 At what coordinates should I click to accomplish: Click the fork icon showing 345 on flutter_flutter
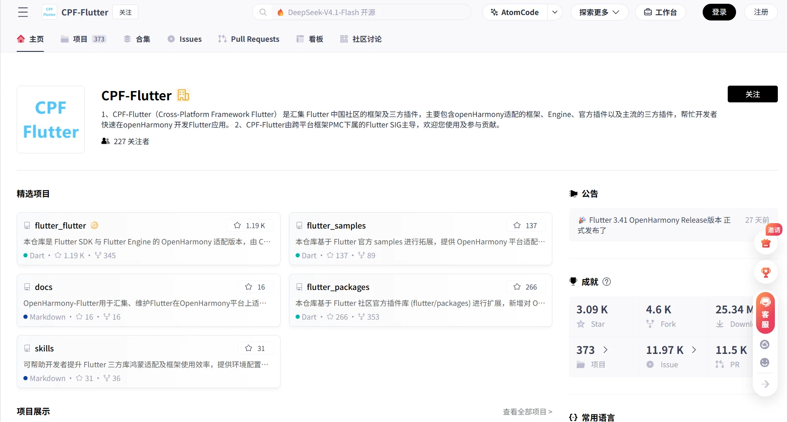pyautogui.click(x=98, y=255)
